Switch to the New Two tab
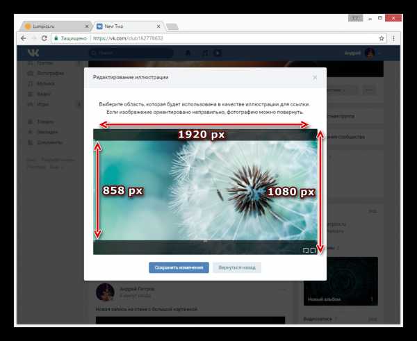Screen dimensions: 417x341 (x=128, y=26)
